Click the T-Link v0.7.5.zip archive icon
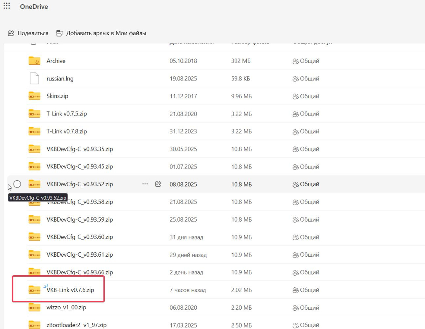This screenshot has width=425, height=329. click(x=34, y=114)
